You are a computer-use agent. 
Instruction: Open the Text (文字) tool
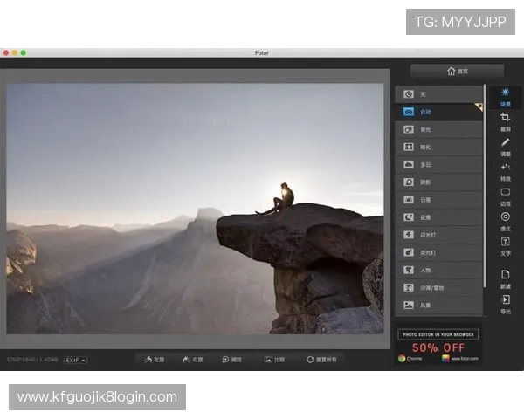[505, 245]
